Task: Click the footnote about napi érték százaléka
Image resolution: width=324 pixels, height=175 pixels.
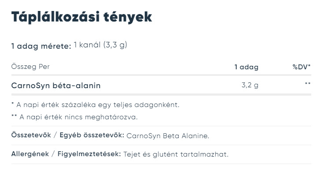Action: (96, 105)
